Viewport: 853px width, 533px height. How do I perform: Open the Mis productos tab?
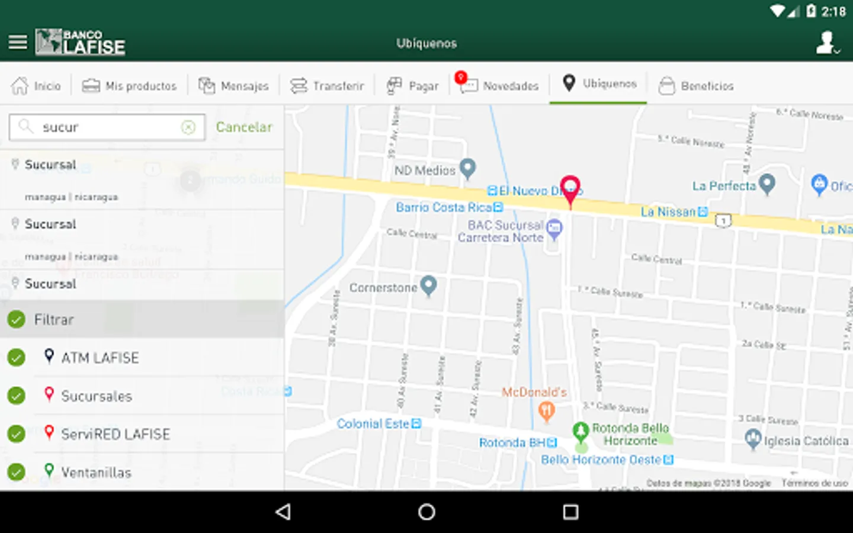(129, 86)
